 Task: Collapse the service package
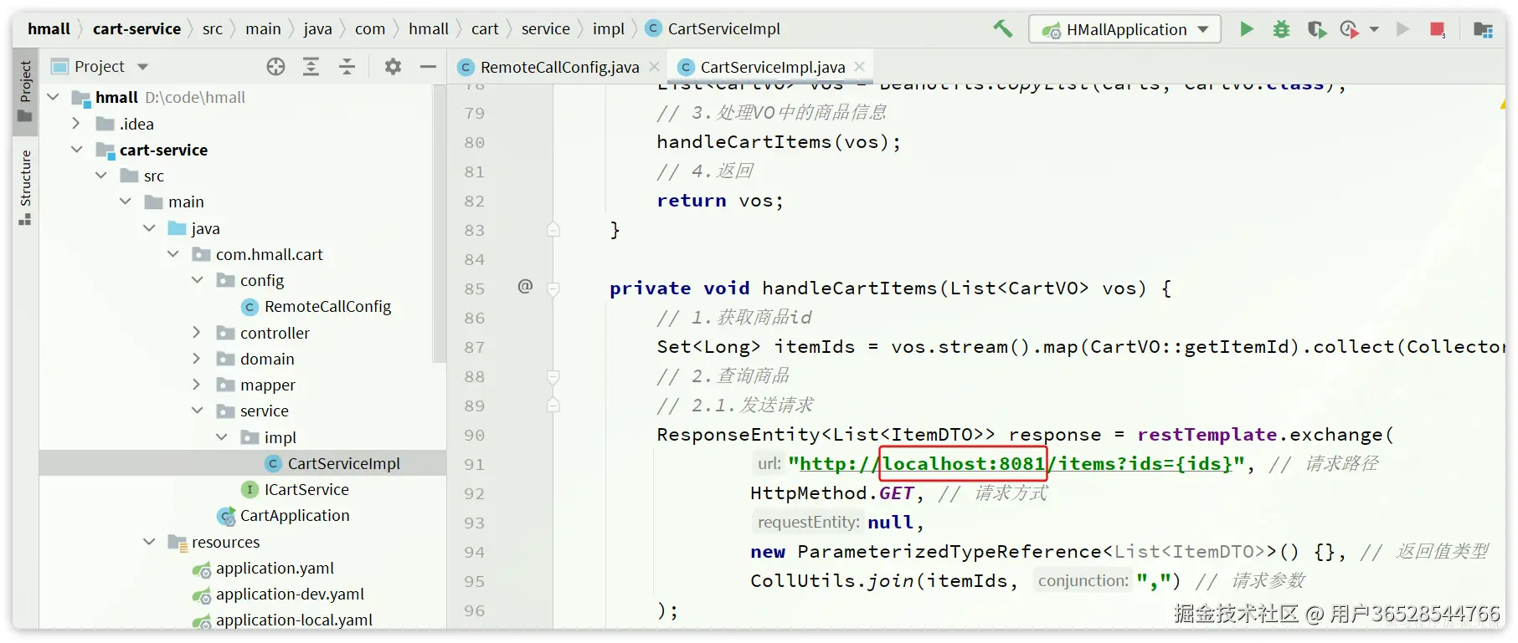[198, 411]
